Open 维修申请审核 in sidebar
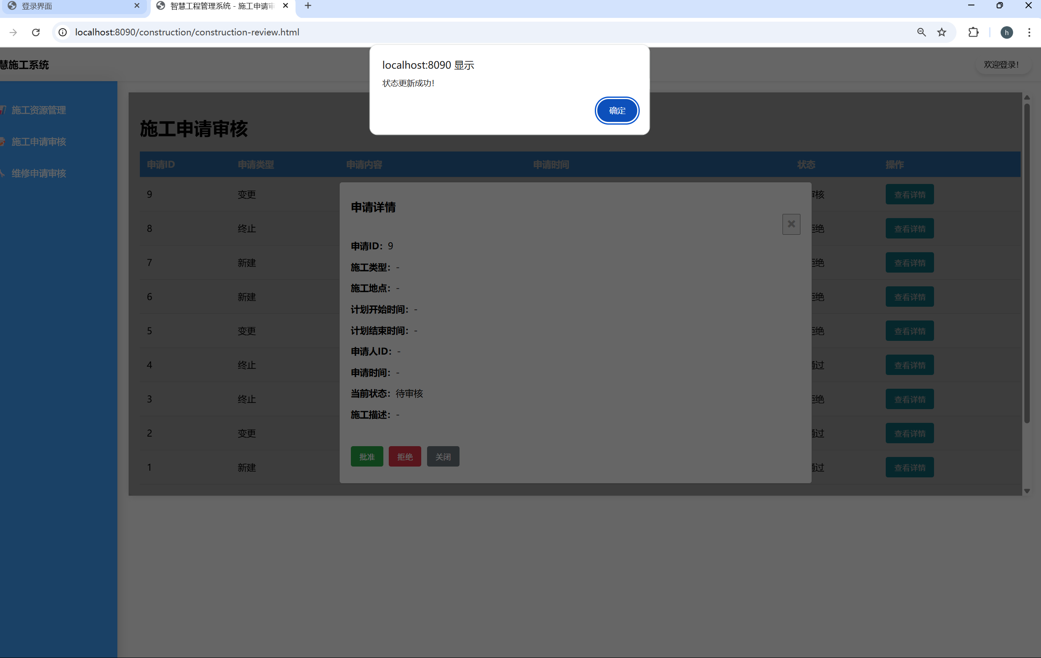1041x658 pixels. pyautogui.click(x=39, y=174)
